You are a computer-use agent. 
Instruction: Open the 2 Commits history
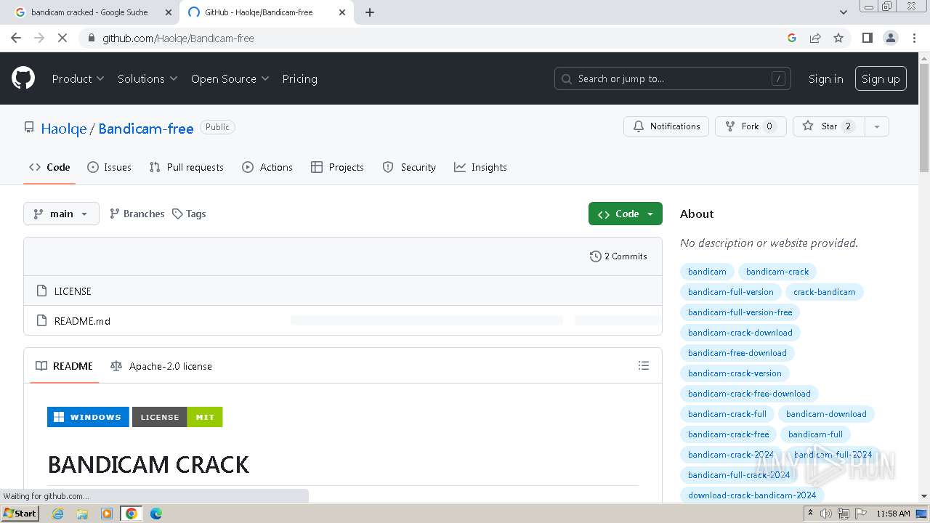(x=618, y=256)
